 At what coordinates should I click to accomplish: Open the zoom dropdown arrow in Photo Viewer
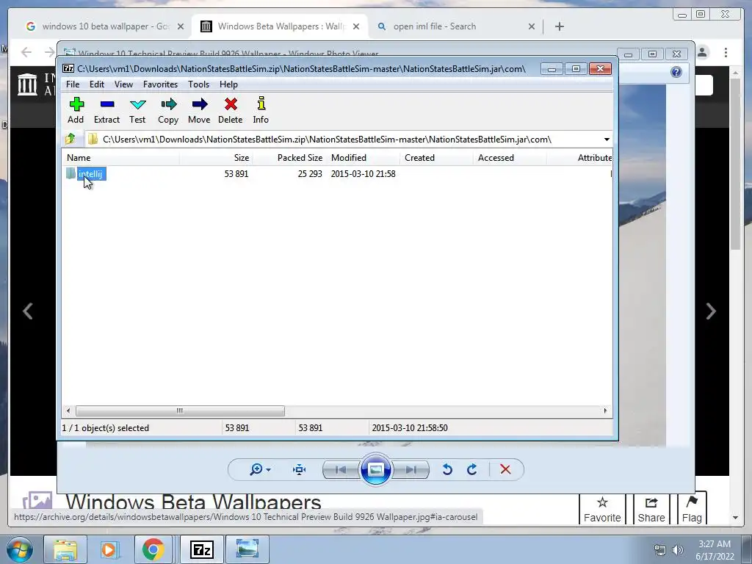[268, 469]
